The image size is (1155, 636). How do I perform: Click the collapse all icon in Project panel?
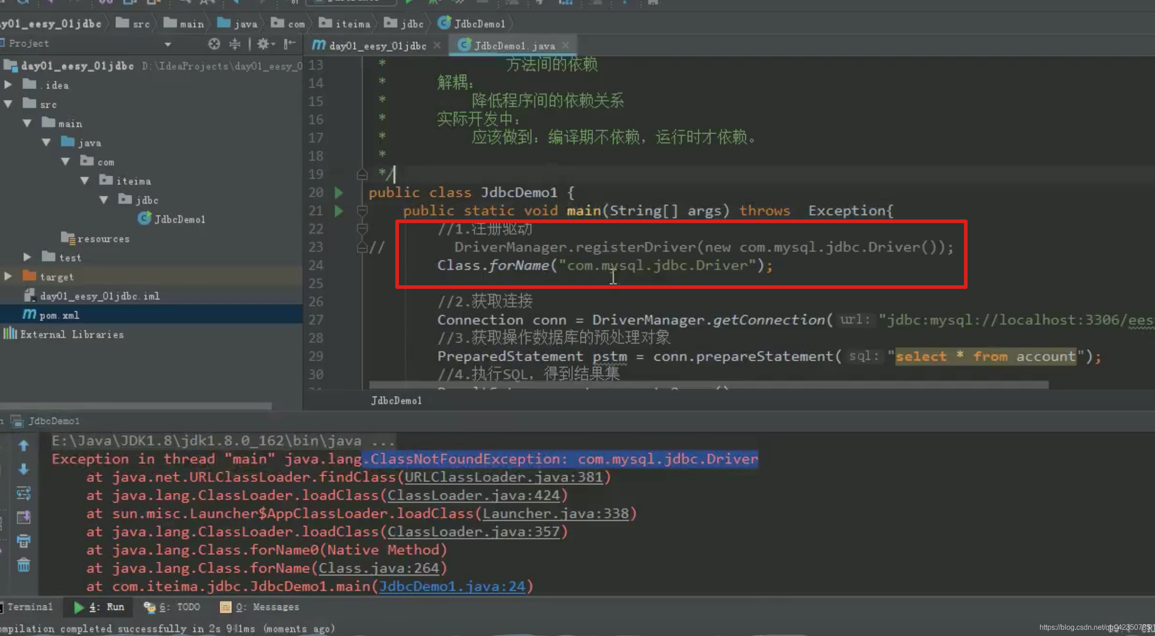235,44
